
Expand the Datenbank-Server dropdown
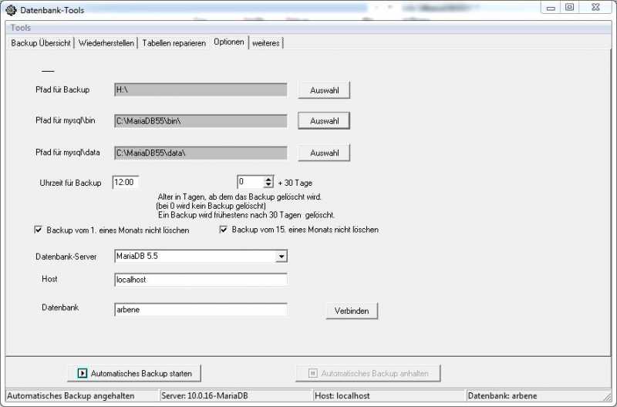pos(282,256)
